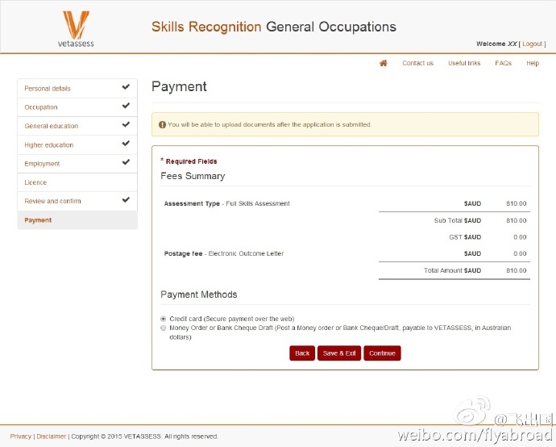The height and width of the screenshot is (447, 556).
Task: Open the Contact us link
Action: pos(417,63)
